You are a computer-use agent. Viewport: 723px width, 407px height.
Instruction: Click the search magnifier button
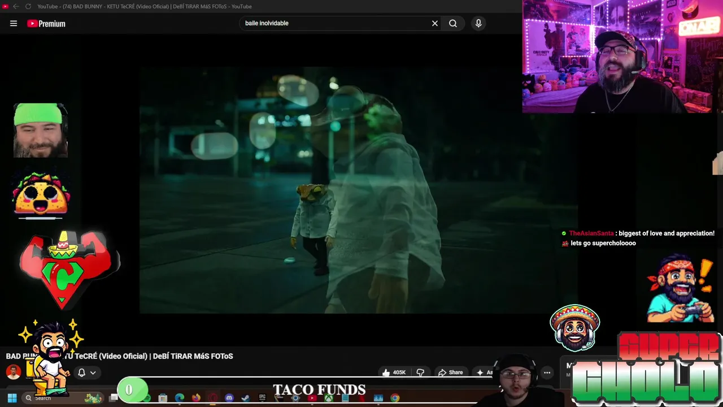coord(453,23)
